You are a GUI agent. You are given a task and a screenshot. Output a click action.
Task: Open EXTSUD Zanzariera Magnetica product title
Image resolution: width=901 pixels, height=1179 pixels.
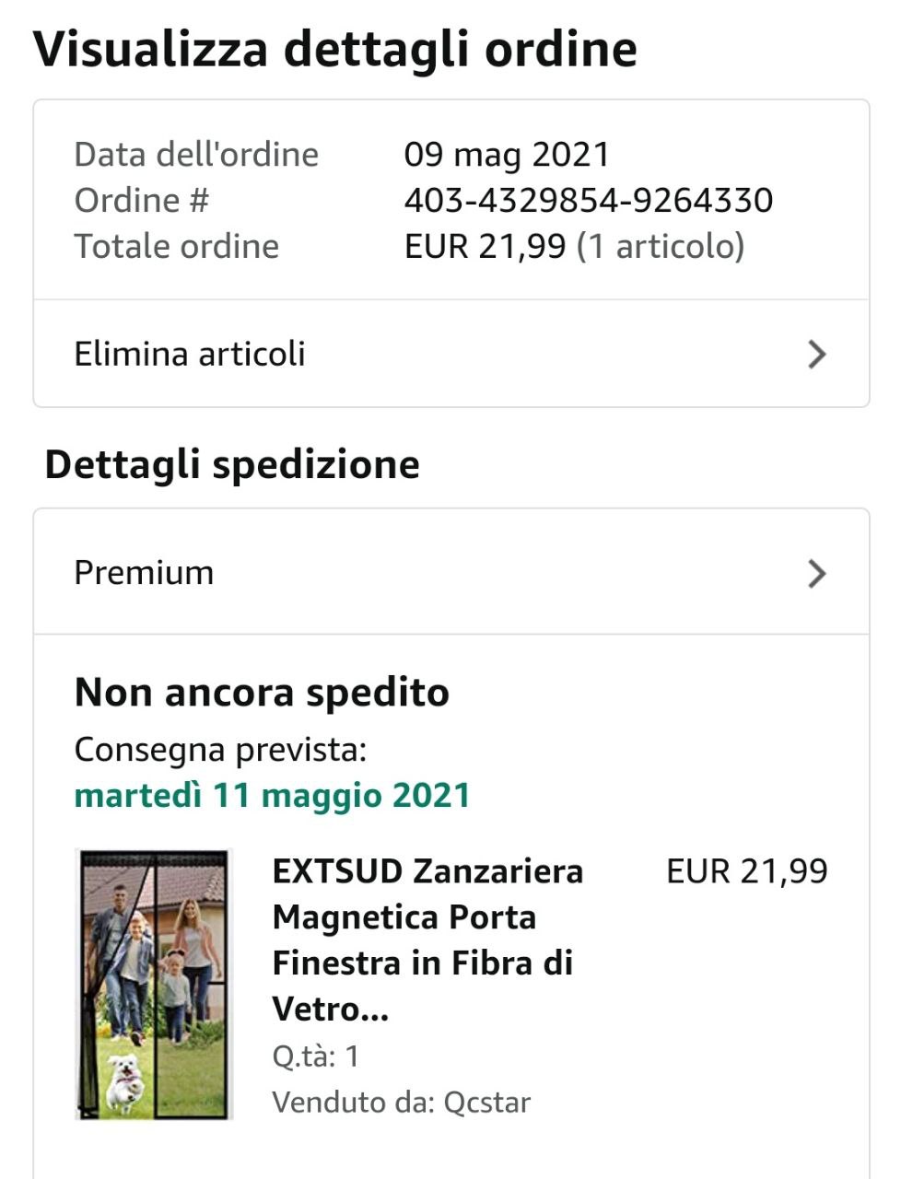tap(427, 940)
